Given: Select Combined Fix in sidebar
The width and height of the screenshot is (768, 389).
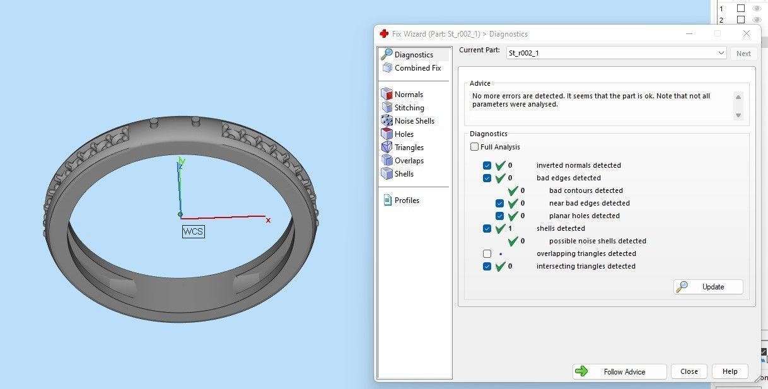Looking at the screenshot, I should click(x=411, y=68).
